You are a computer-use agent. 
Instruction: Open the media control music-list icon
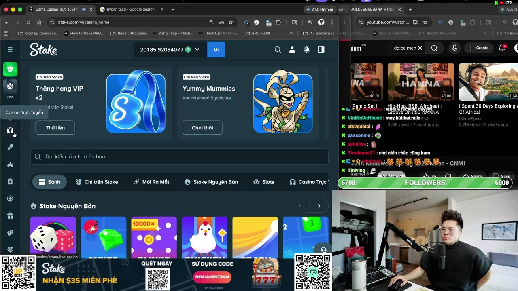click(x=310, y=22)
